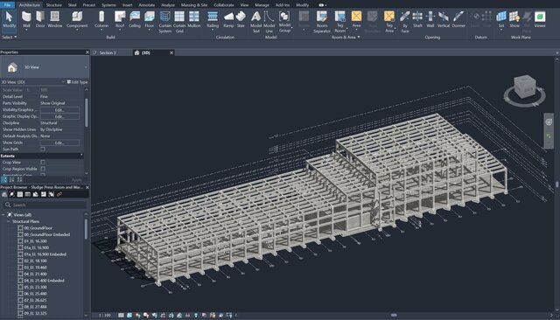Choose the Wall tool
This screenshot has width=560, height=320.
click(26, 19)
